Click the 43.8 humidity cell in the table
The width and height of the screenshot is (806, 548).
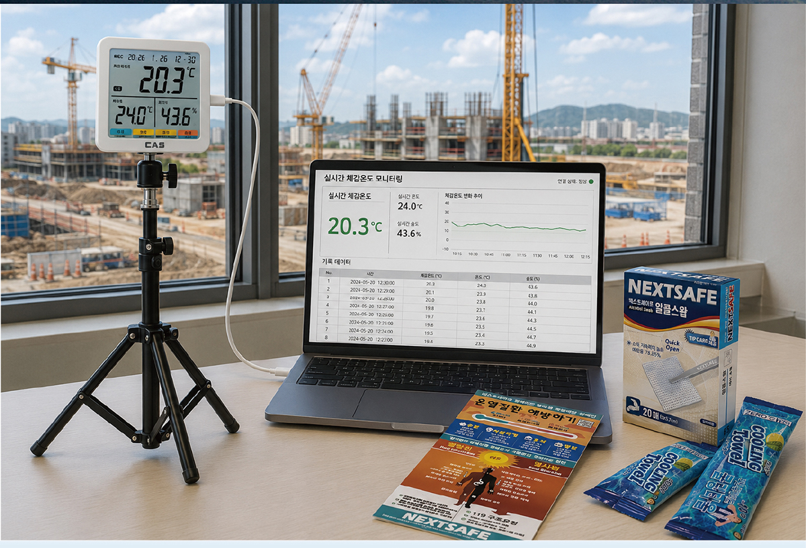click(532, 295)
